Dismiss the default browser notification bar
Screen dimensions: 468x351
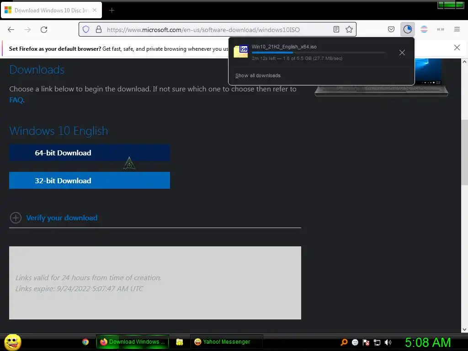click(457, 48)
